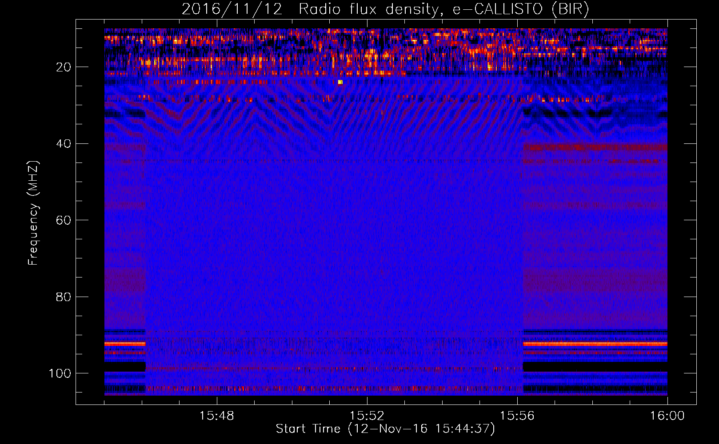Click the 20 MHz frequency tick label
This screenshot has width=719, height=444.
tap(64, 67)
